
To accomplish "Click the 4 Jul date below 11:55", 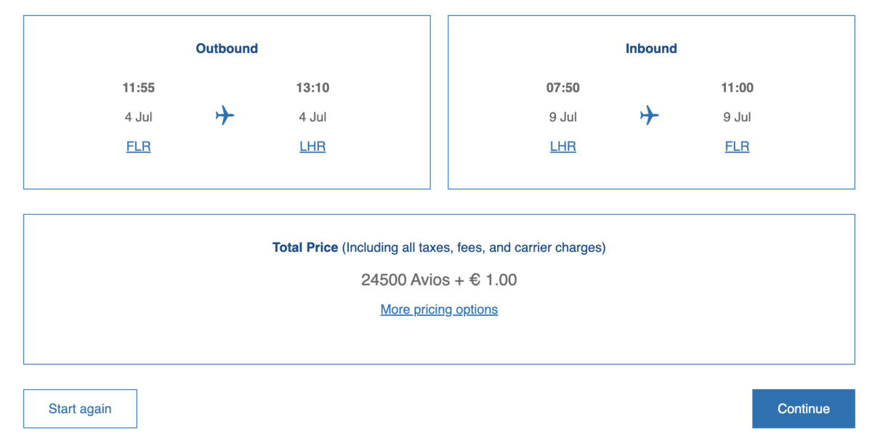I will tap(139, 117).
